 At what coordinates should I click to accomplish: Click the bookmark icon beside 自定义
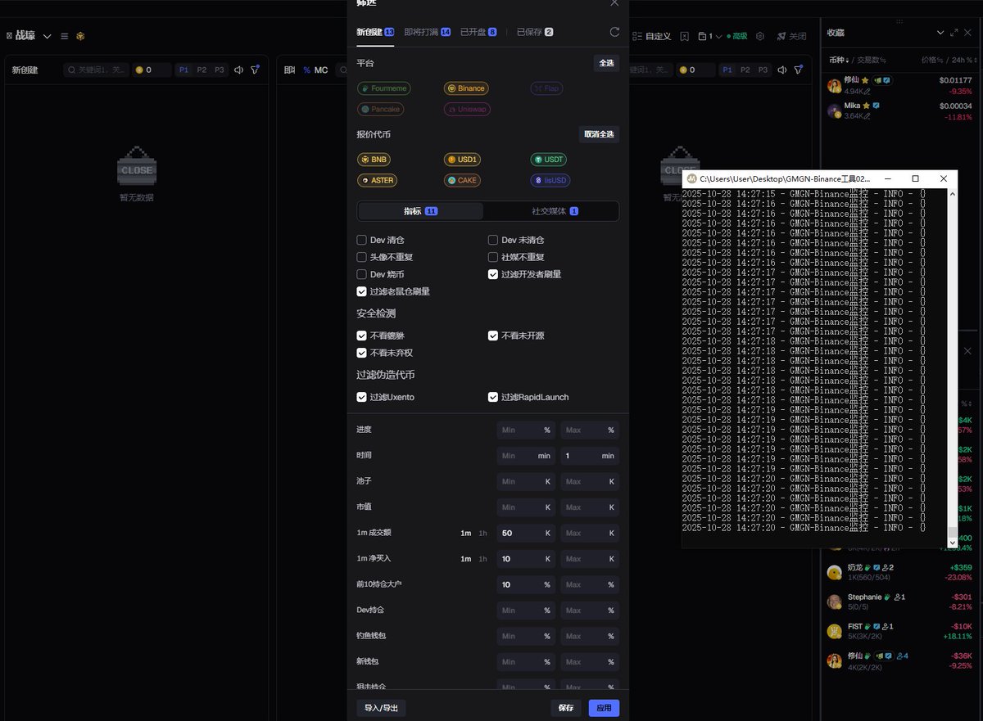685,37
